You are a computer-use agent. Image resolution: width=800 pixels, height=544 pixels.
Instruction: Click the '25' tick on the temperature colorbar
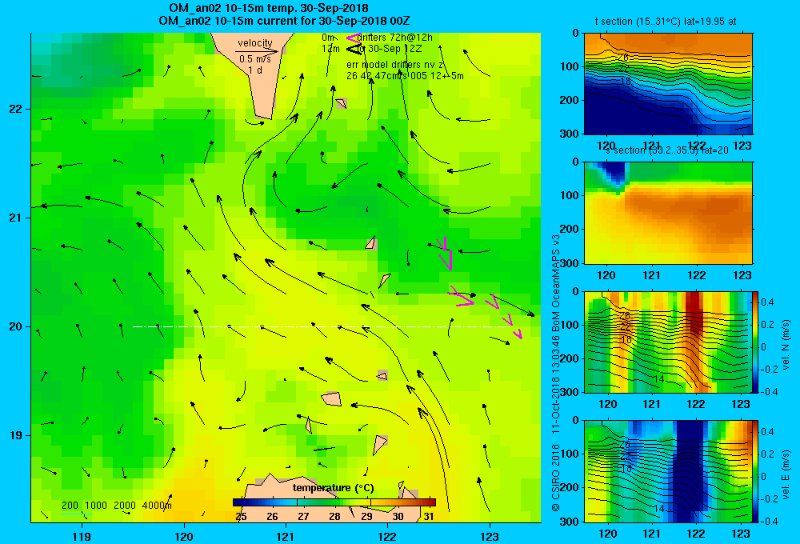click(x=241, y=517)
